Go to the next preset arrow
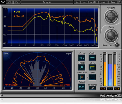This screenshot has width=122, height=104. (84, 2)
